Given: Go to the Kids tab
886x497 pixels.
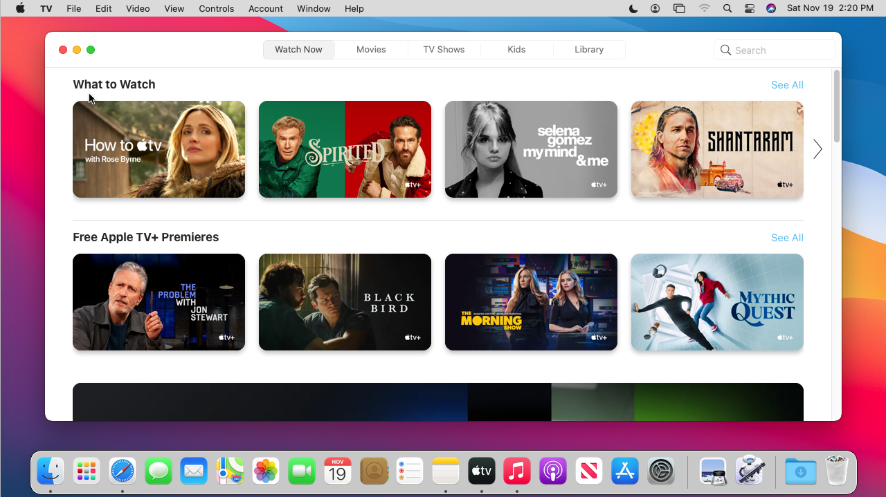Looking at the screenshot, I should click(516, 50).
